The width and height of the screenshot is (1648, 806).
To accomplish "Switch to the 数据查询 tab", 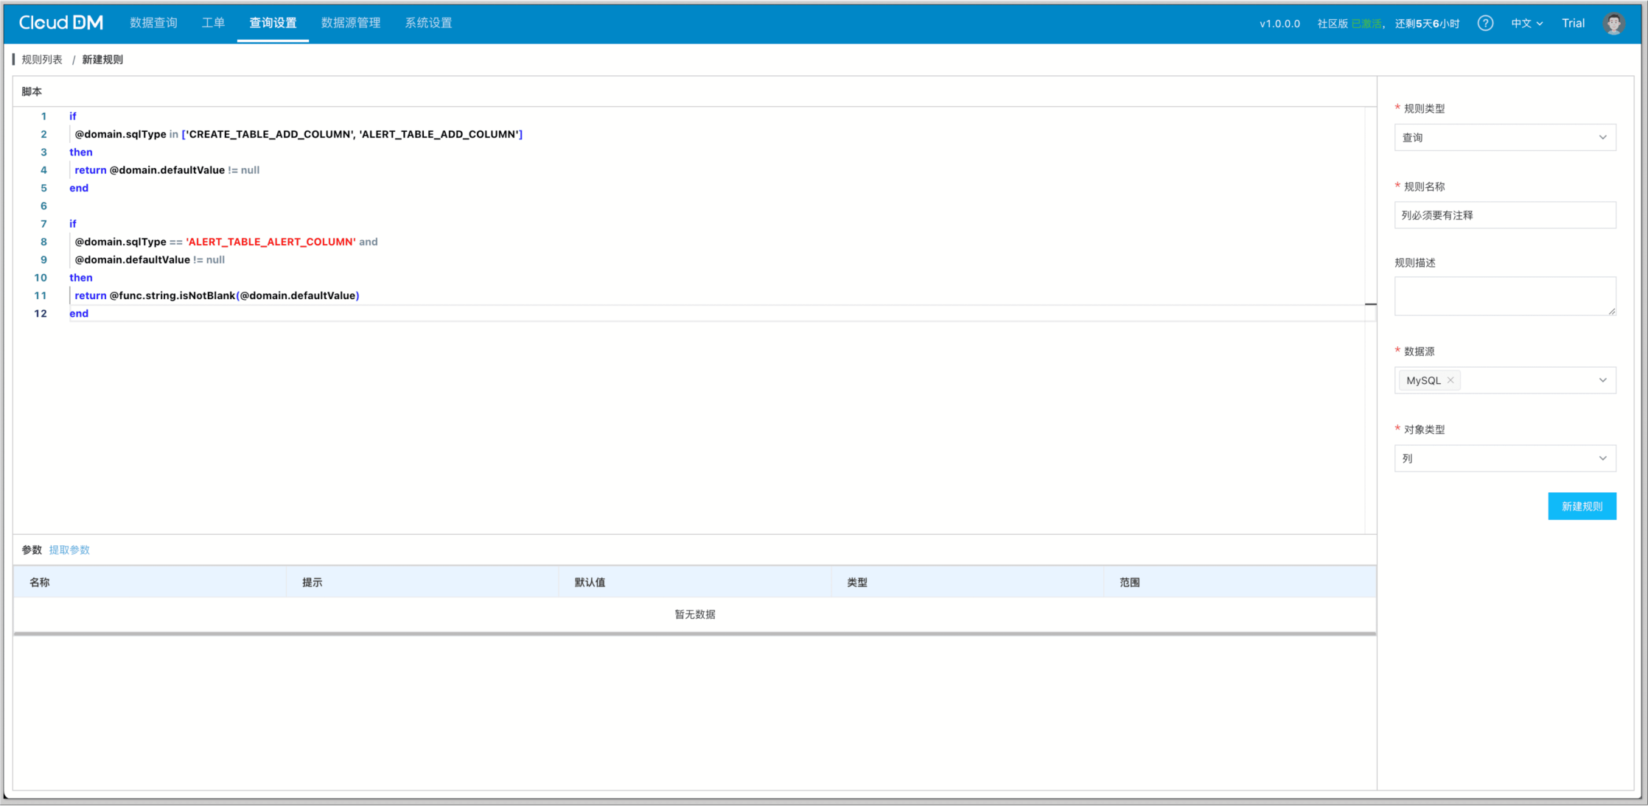I will pos(153,23).
